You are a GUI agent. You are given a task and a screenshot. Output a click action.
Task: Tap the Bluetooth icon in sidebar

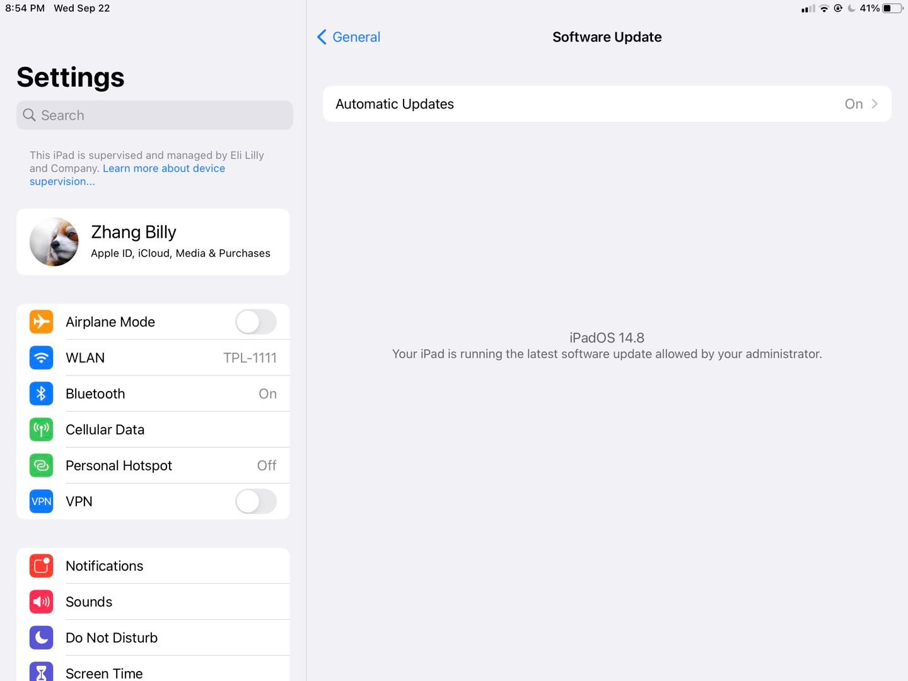click(x=41, y=393)
